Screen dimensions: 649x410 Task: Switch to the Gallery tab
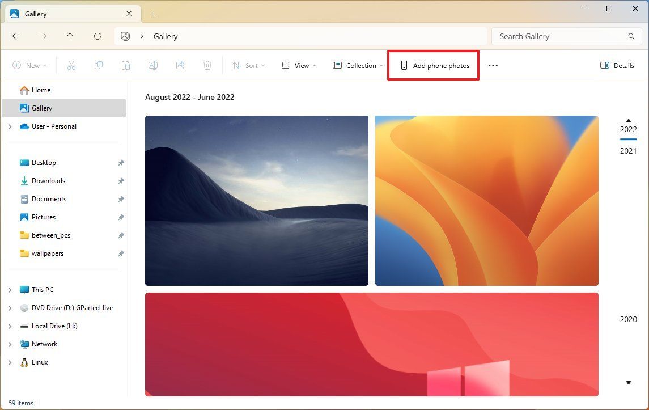37,14
